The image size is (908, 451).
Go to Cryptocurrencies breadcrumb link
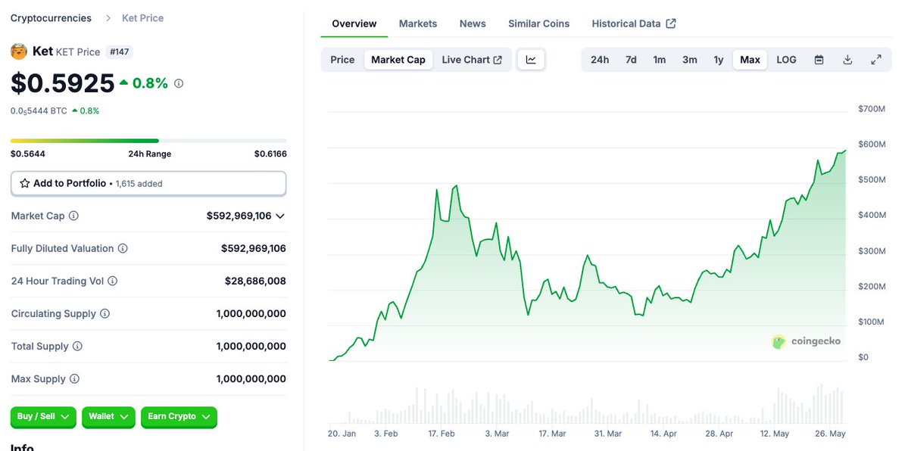click(51, 18)
